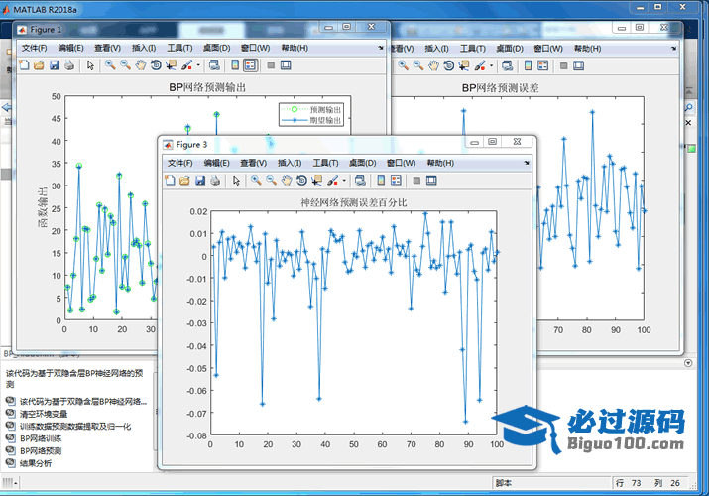Click the Save icon in Figure 3 toolbar
709x496 pixels.
click(200, 181)
